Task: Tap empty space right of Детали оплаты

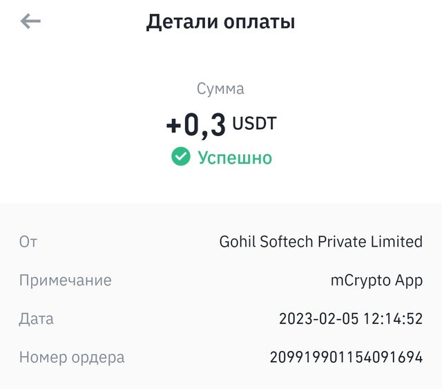Action: [x=367, y=21]
